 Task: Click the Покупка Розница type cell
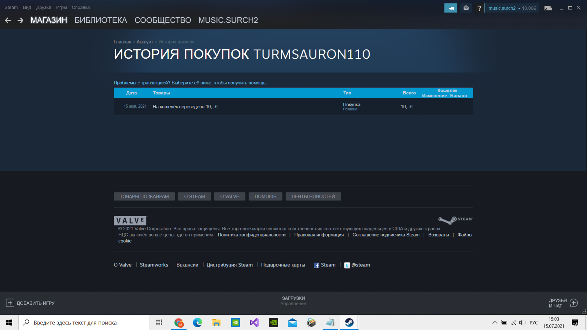[x=352, y=107]
